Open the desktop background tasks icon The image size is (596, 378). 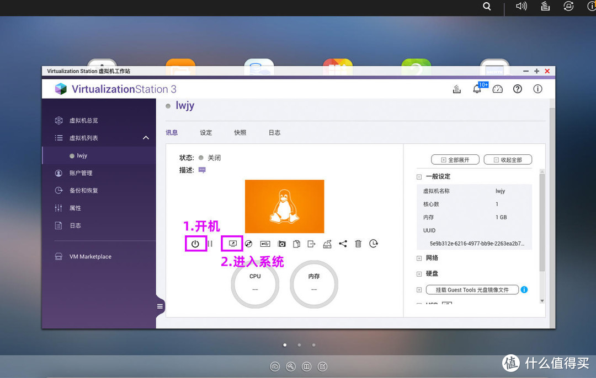(545, 6)
